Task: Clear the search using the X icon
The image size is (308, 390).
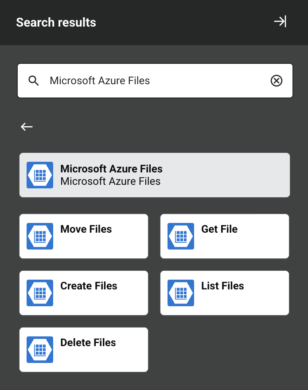Action: (x=277, y=81)
